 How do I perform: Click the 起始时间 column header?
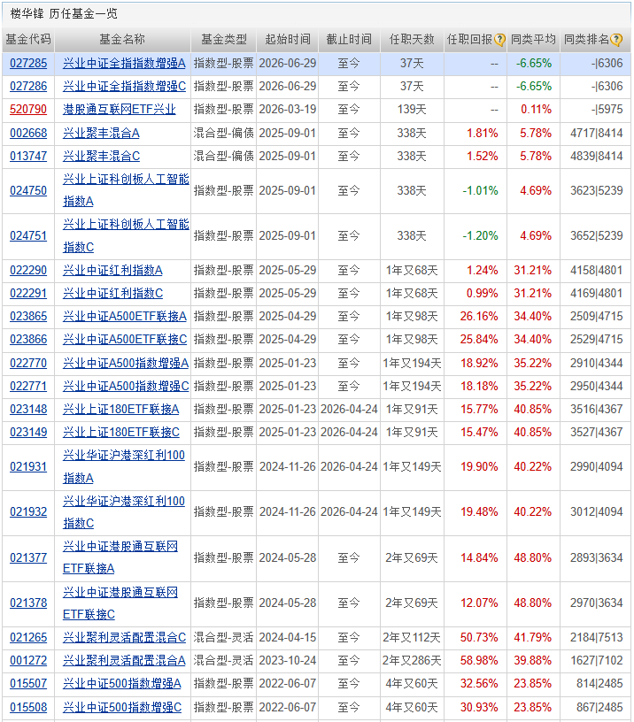click(288, 40)
